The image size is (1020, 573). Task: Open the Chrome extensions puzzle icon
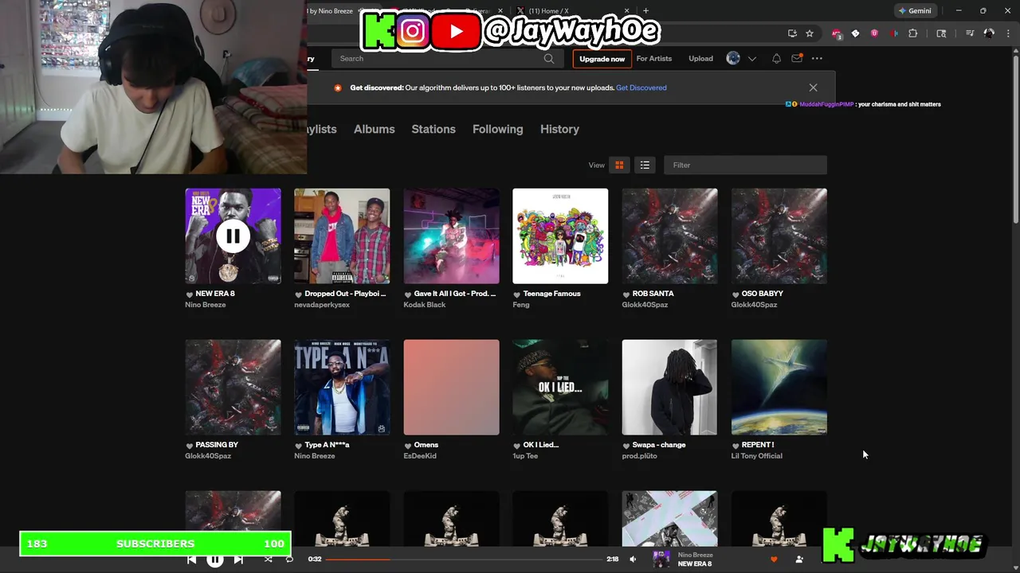(x=913, y=33)
